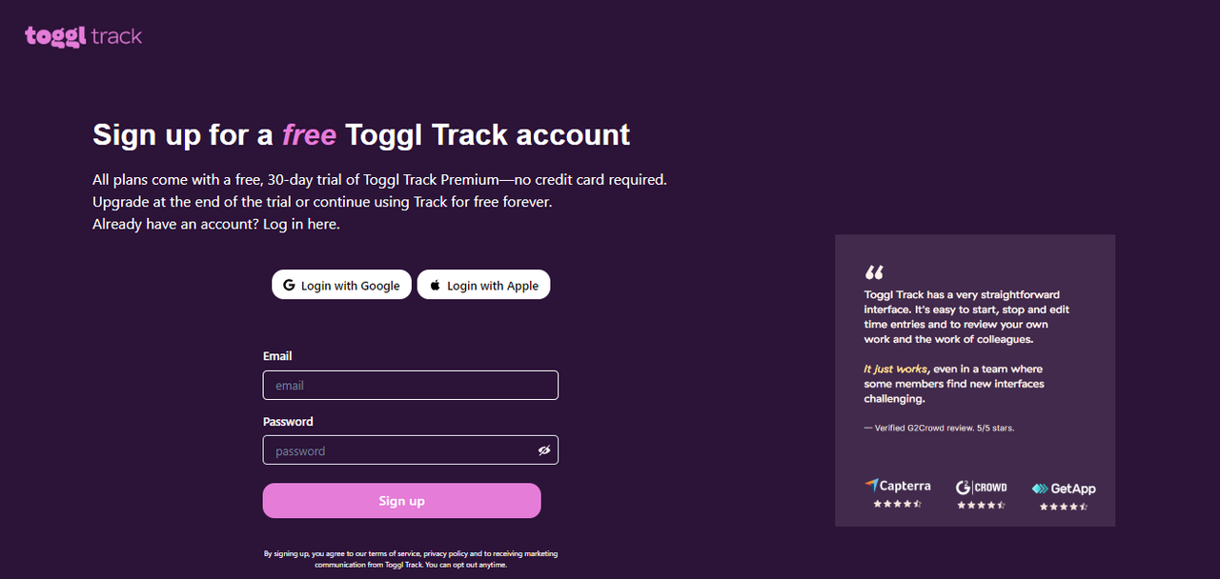
Task: Focus the email input field
Action: point(410,386)
